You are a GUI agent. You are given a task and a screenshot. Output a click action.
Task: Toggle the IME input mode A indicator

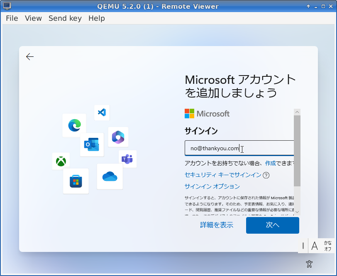point(315,246)
